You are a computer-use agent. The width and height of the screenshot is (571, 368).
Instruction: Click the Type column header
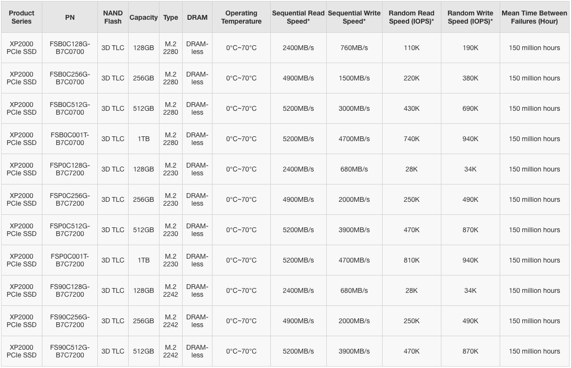click(171, 17)
